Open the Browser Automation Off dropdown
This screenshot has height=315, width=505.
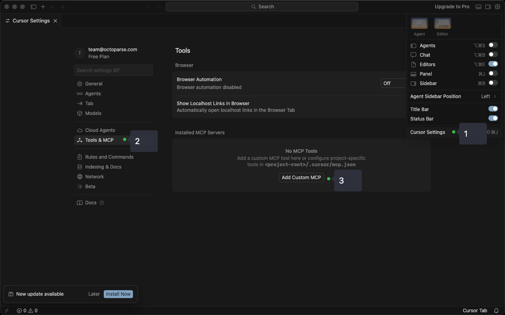[x=394, y=83]
